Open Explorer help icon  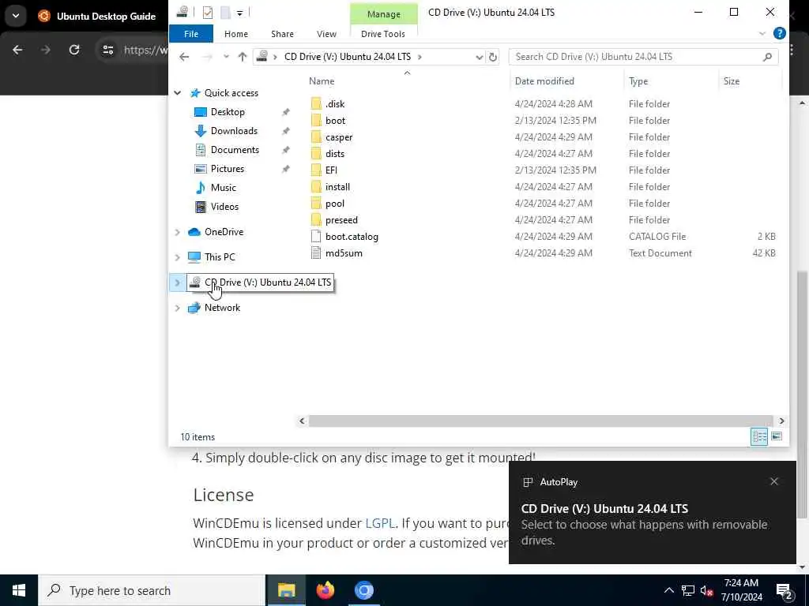pyautogui.click(x=780, y=33)
